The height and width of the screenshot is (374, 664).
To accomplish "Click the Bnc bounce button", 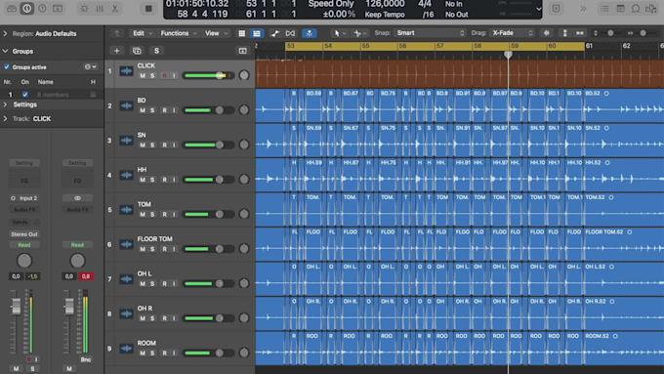I will 86,359.
